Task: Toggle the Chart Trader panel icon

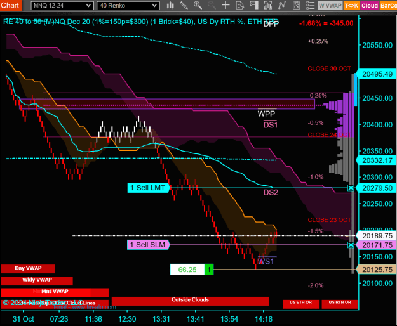Action: click(254, 5)
